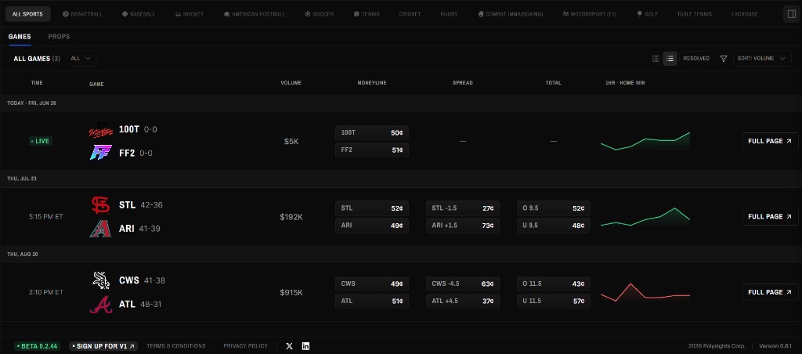Viewport: 802px width, 354px height.
Task: Switch to the Props tab
Action: [x=59, y=37]
